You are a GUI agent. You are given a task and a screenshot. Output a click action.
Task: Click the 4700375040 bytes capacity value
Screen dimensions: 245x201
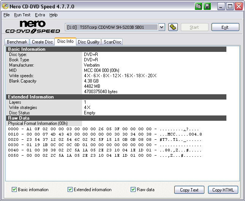[x=101, y=92]
